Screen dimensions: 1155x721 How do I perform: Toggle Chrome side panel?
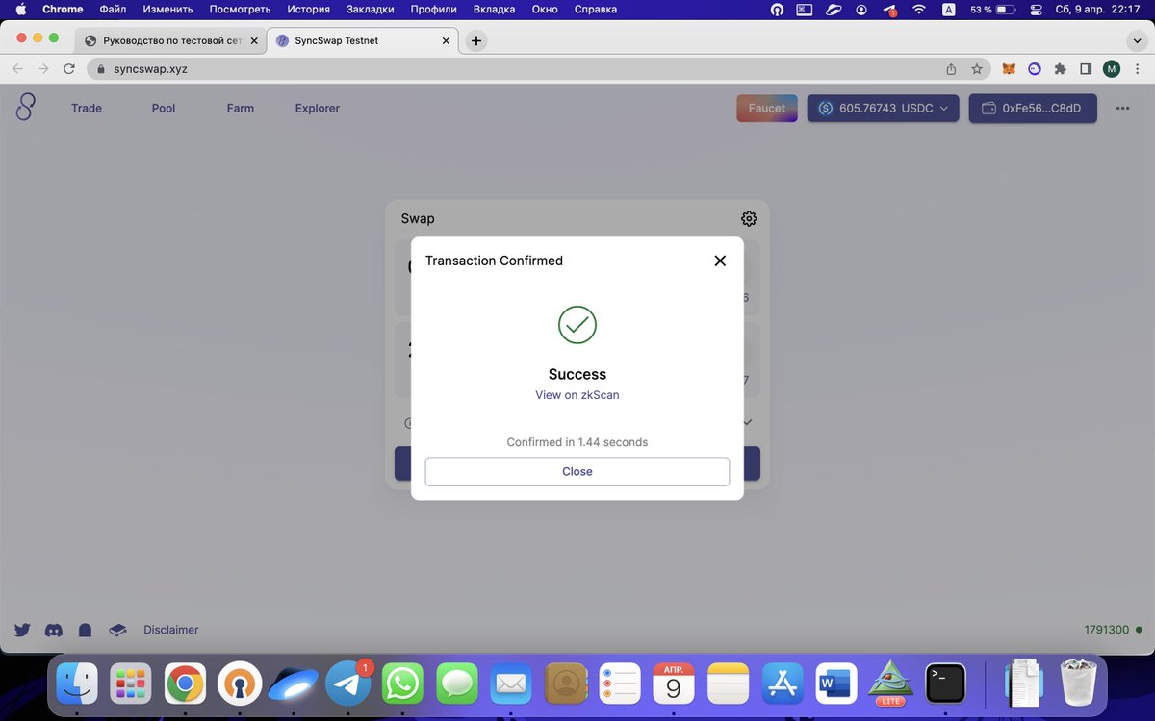click(1086, 69)
